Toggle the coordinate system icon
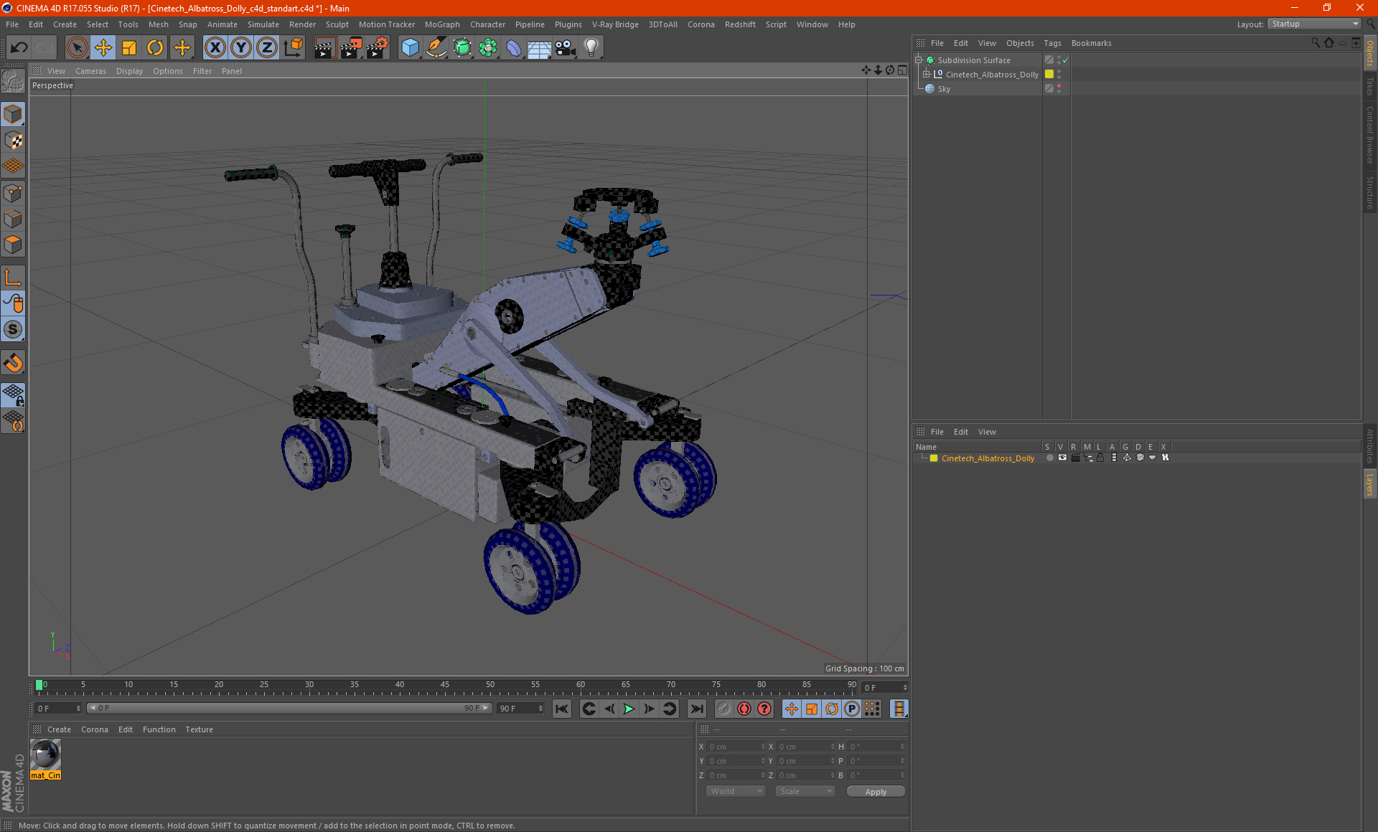The width and height of the screenshot is (1378, 832). (294, 48)
